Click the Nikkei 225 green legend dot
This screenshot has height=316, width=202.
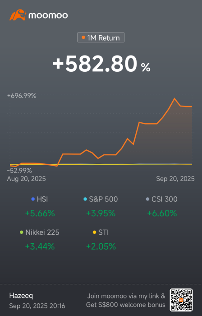(22, 232)
